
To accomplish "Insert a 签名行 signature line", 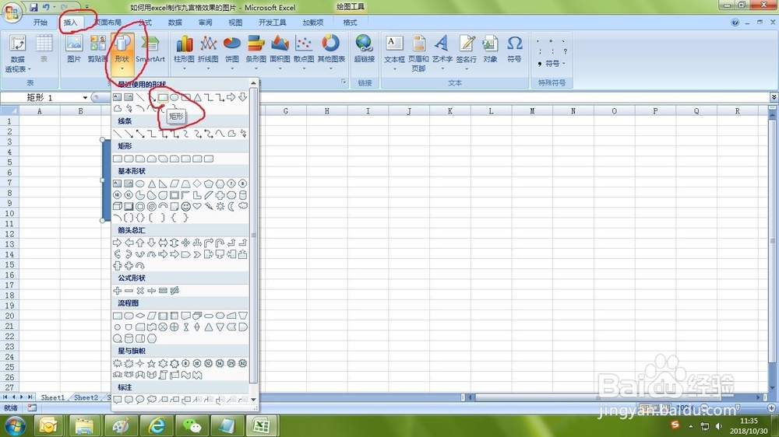I will click(x=466, y=54).
